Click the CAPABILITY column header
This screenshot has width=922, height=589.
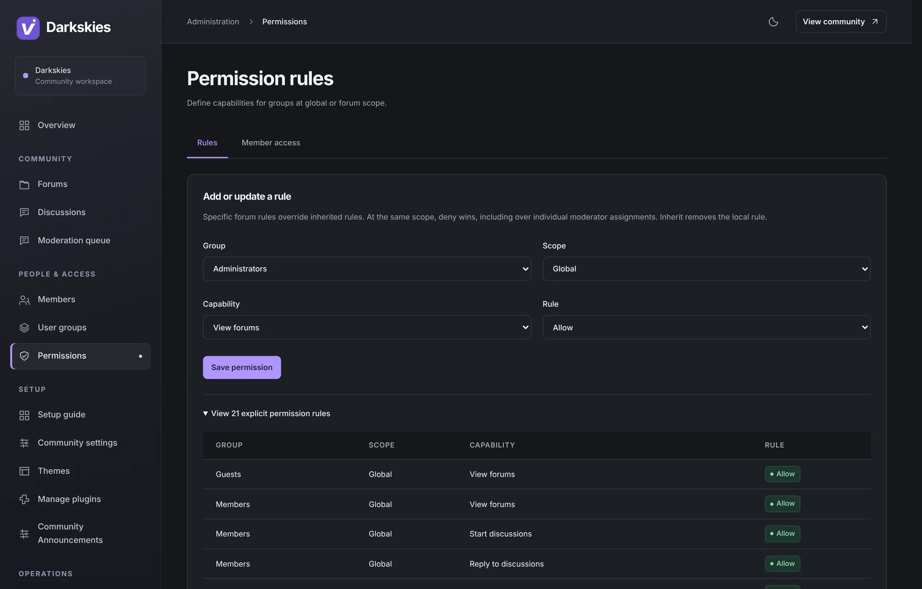492,445
